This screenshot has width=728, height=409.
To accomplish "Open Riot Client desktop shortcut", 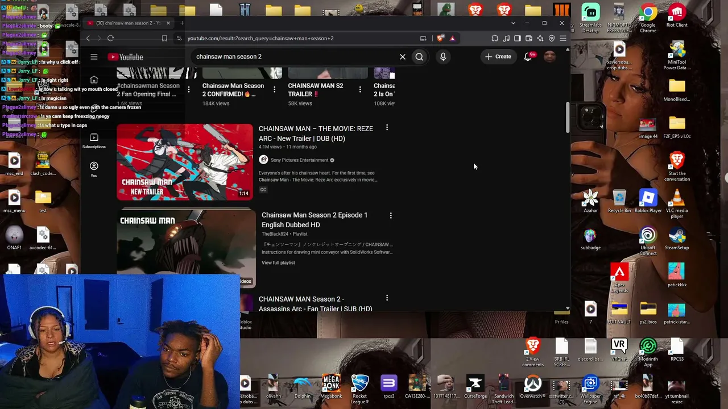I will 677,15.
